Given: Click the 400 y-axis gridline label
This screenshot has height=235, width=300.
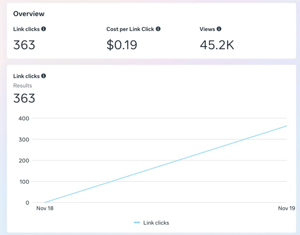Looking at the screenshot, I should tap(23, 118).
